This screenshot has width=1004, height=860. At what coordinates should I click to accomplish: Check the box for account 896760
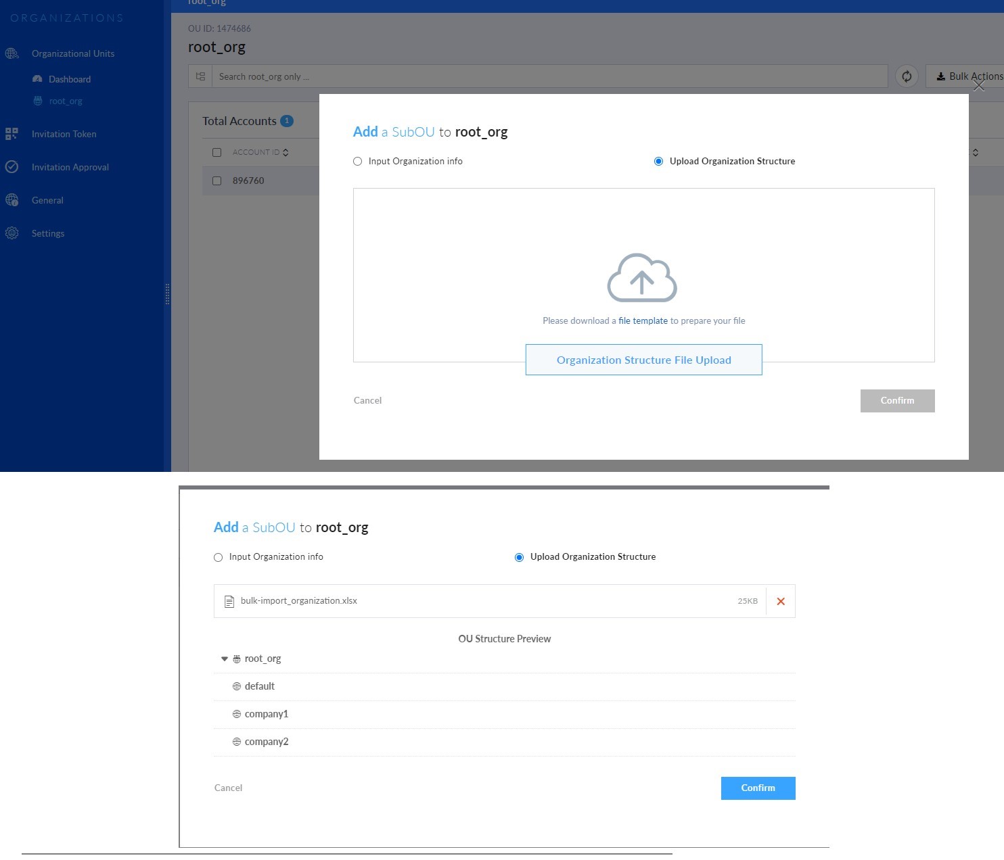[217, 181]
